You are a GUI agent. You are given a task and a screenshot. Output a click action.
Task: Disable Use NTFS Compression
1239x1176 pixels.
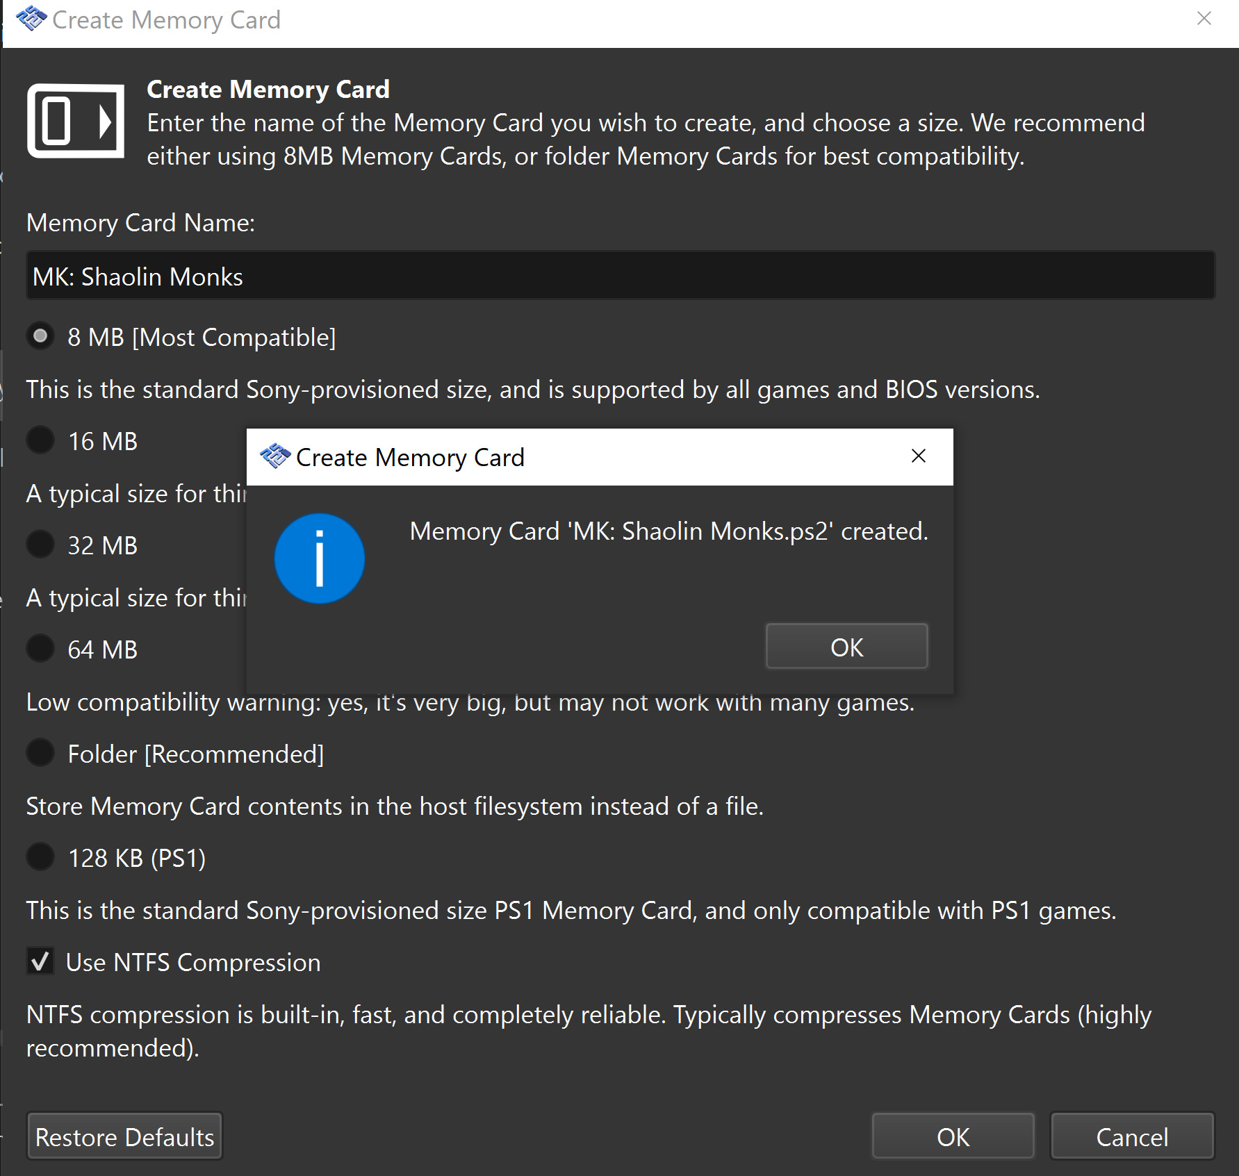[40, 961]
